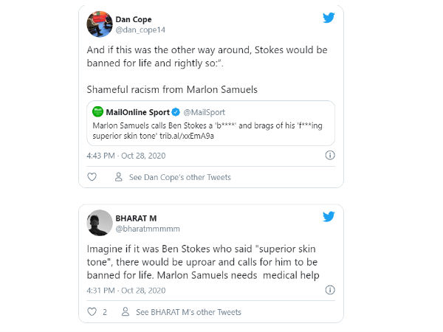Open BHARAT M's profile picture
The width and height of the screenshot is (443, 332).
click(100, 223)
